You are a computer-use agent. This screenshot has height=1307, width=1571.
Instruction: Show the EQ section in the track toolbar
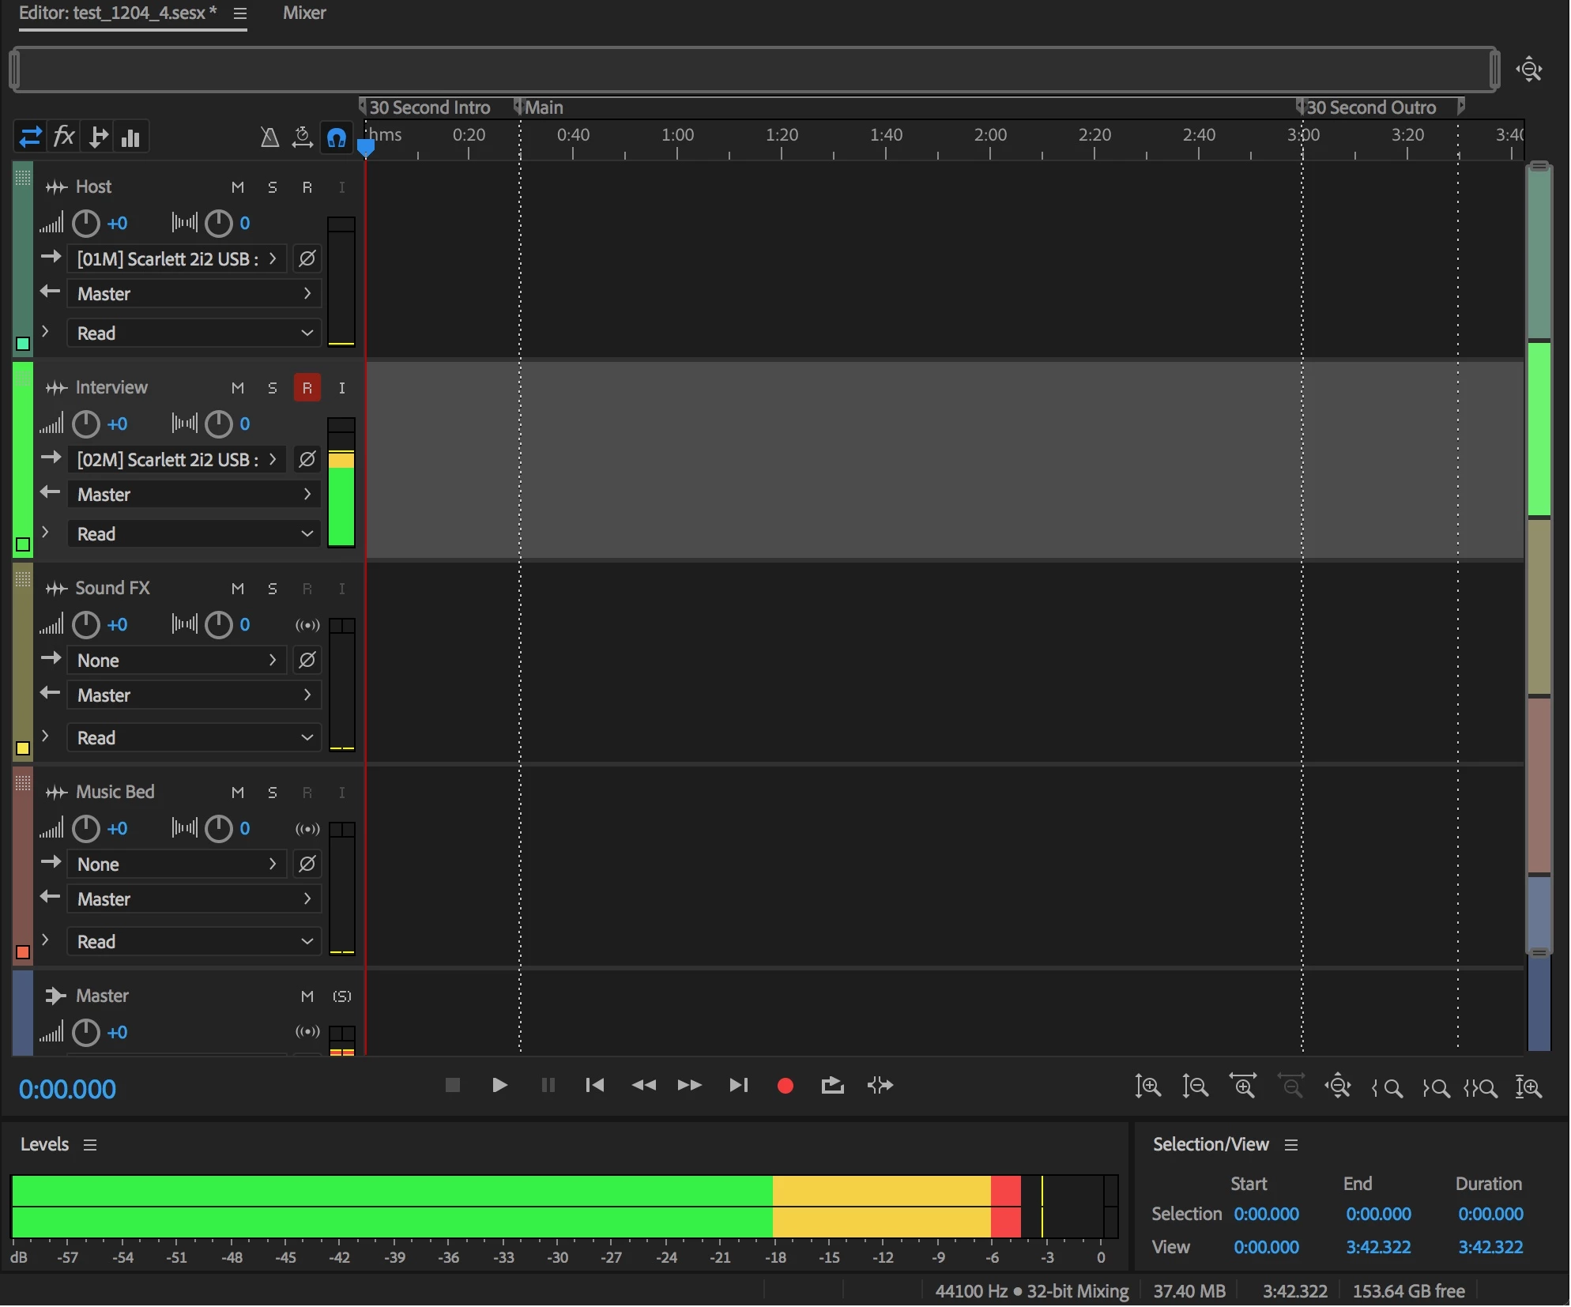[130, 137]
